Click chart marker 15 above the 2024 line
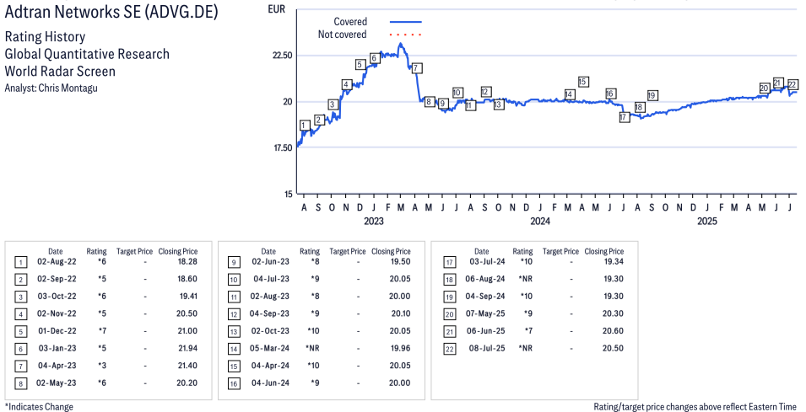Image resolution: width=806 pixels, height=412 pixels. click(583, 82)
